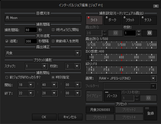This screenshot has height=124, width=161.
Task: Open the 開始 minute dropdown showing 40
Action: pos(54,85)
